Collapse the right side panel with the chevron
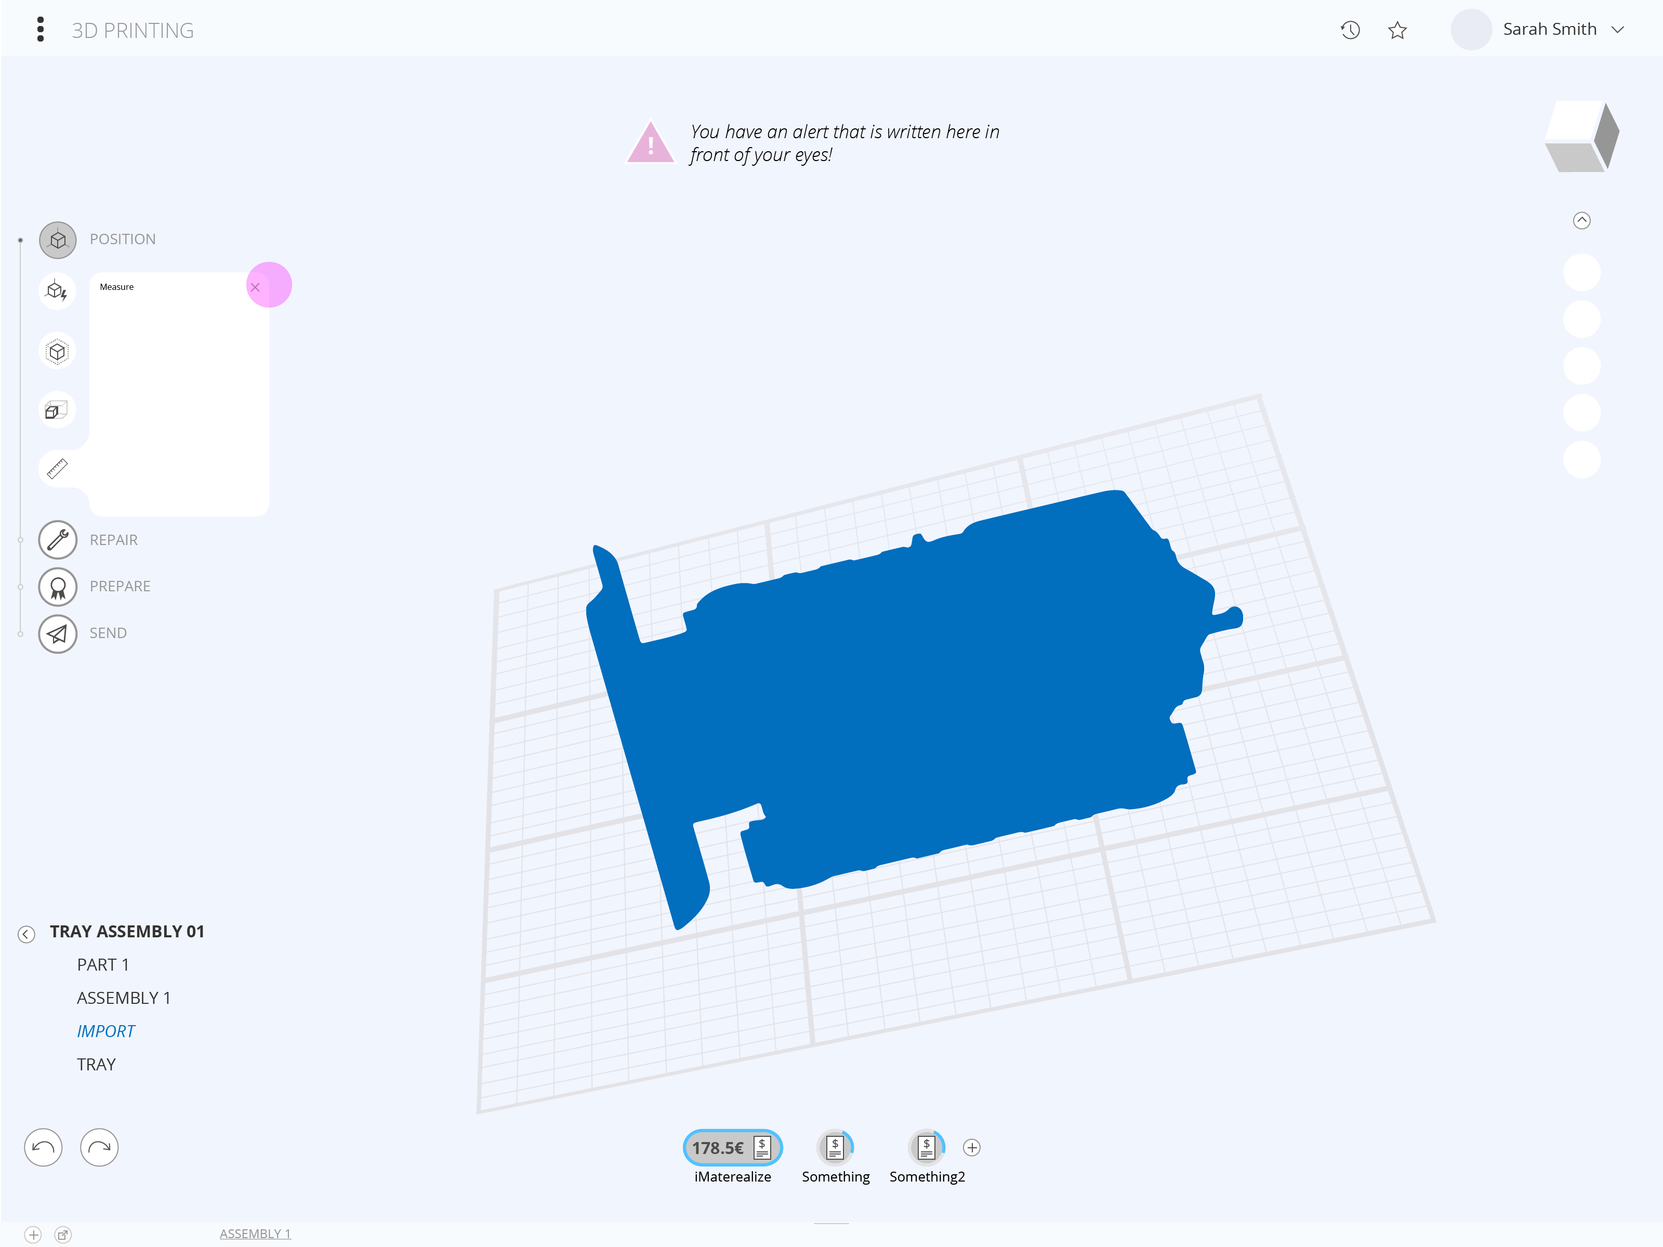1663x1247 pixels. (1582, 220)
